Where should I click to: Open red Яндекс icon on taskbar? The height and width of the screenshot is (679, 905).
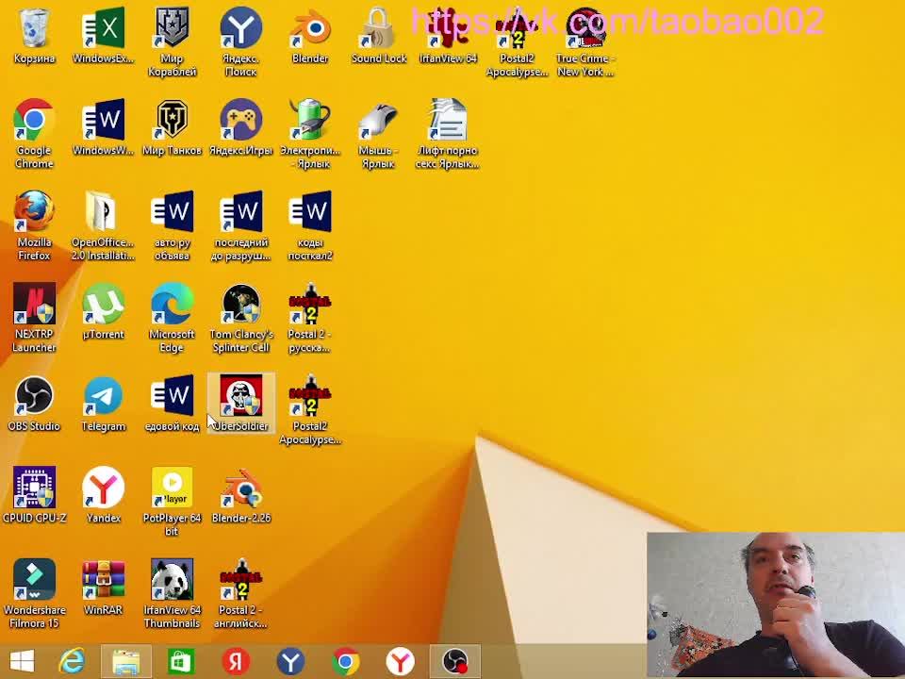coord(236,661)
